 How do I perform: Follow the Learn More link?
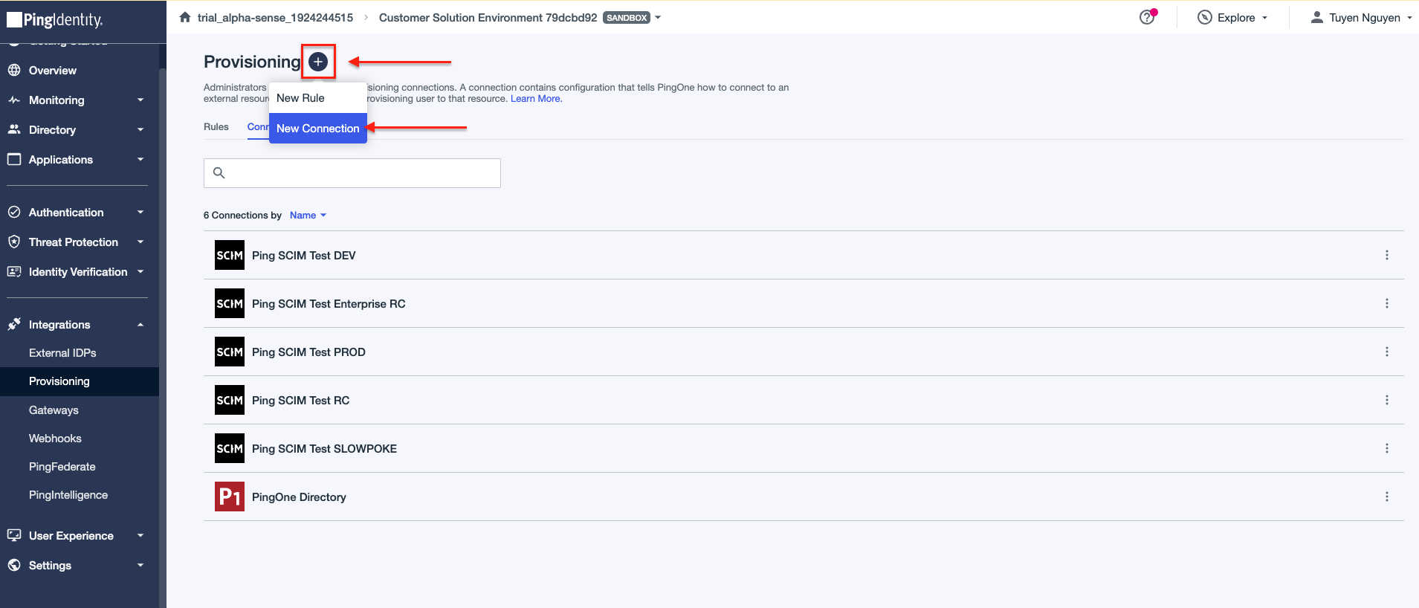pyautogui.click(x=536, y=99)
